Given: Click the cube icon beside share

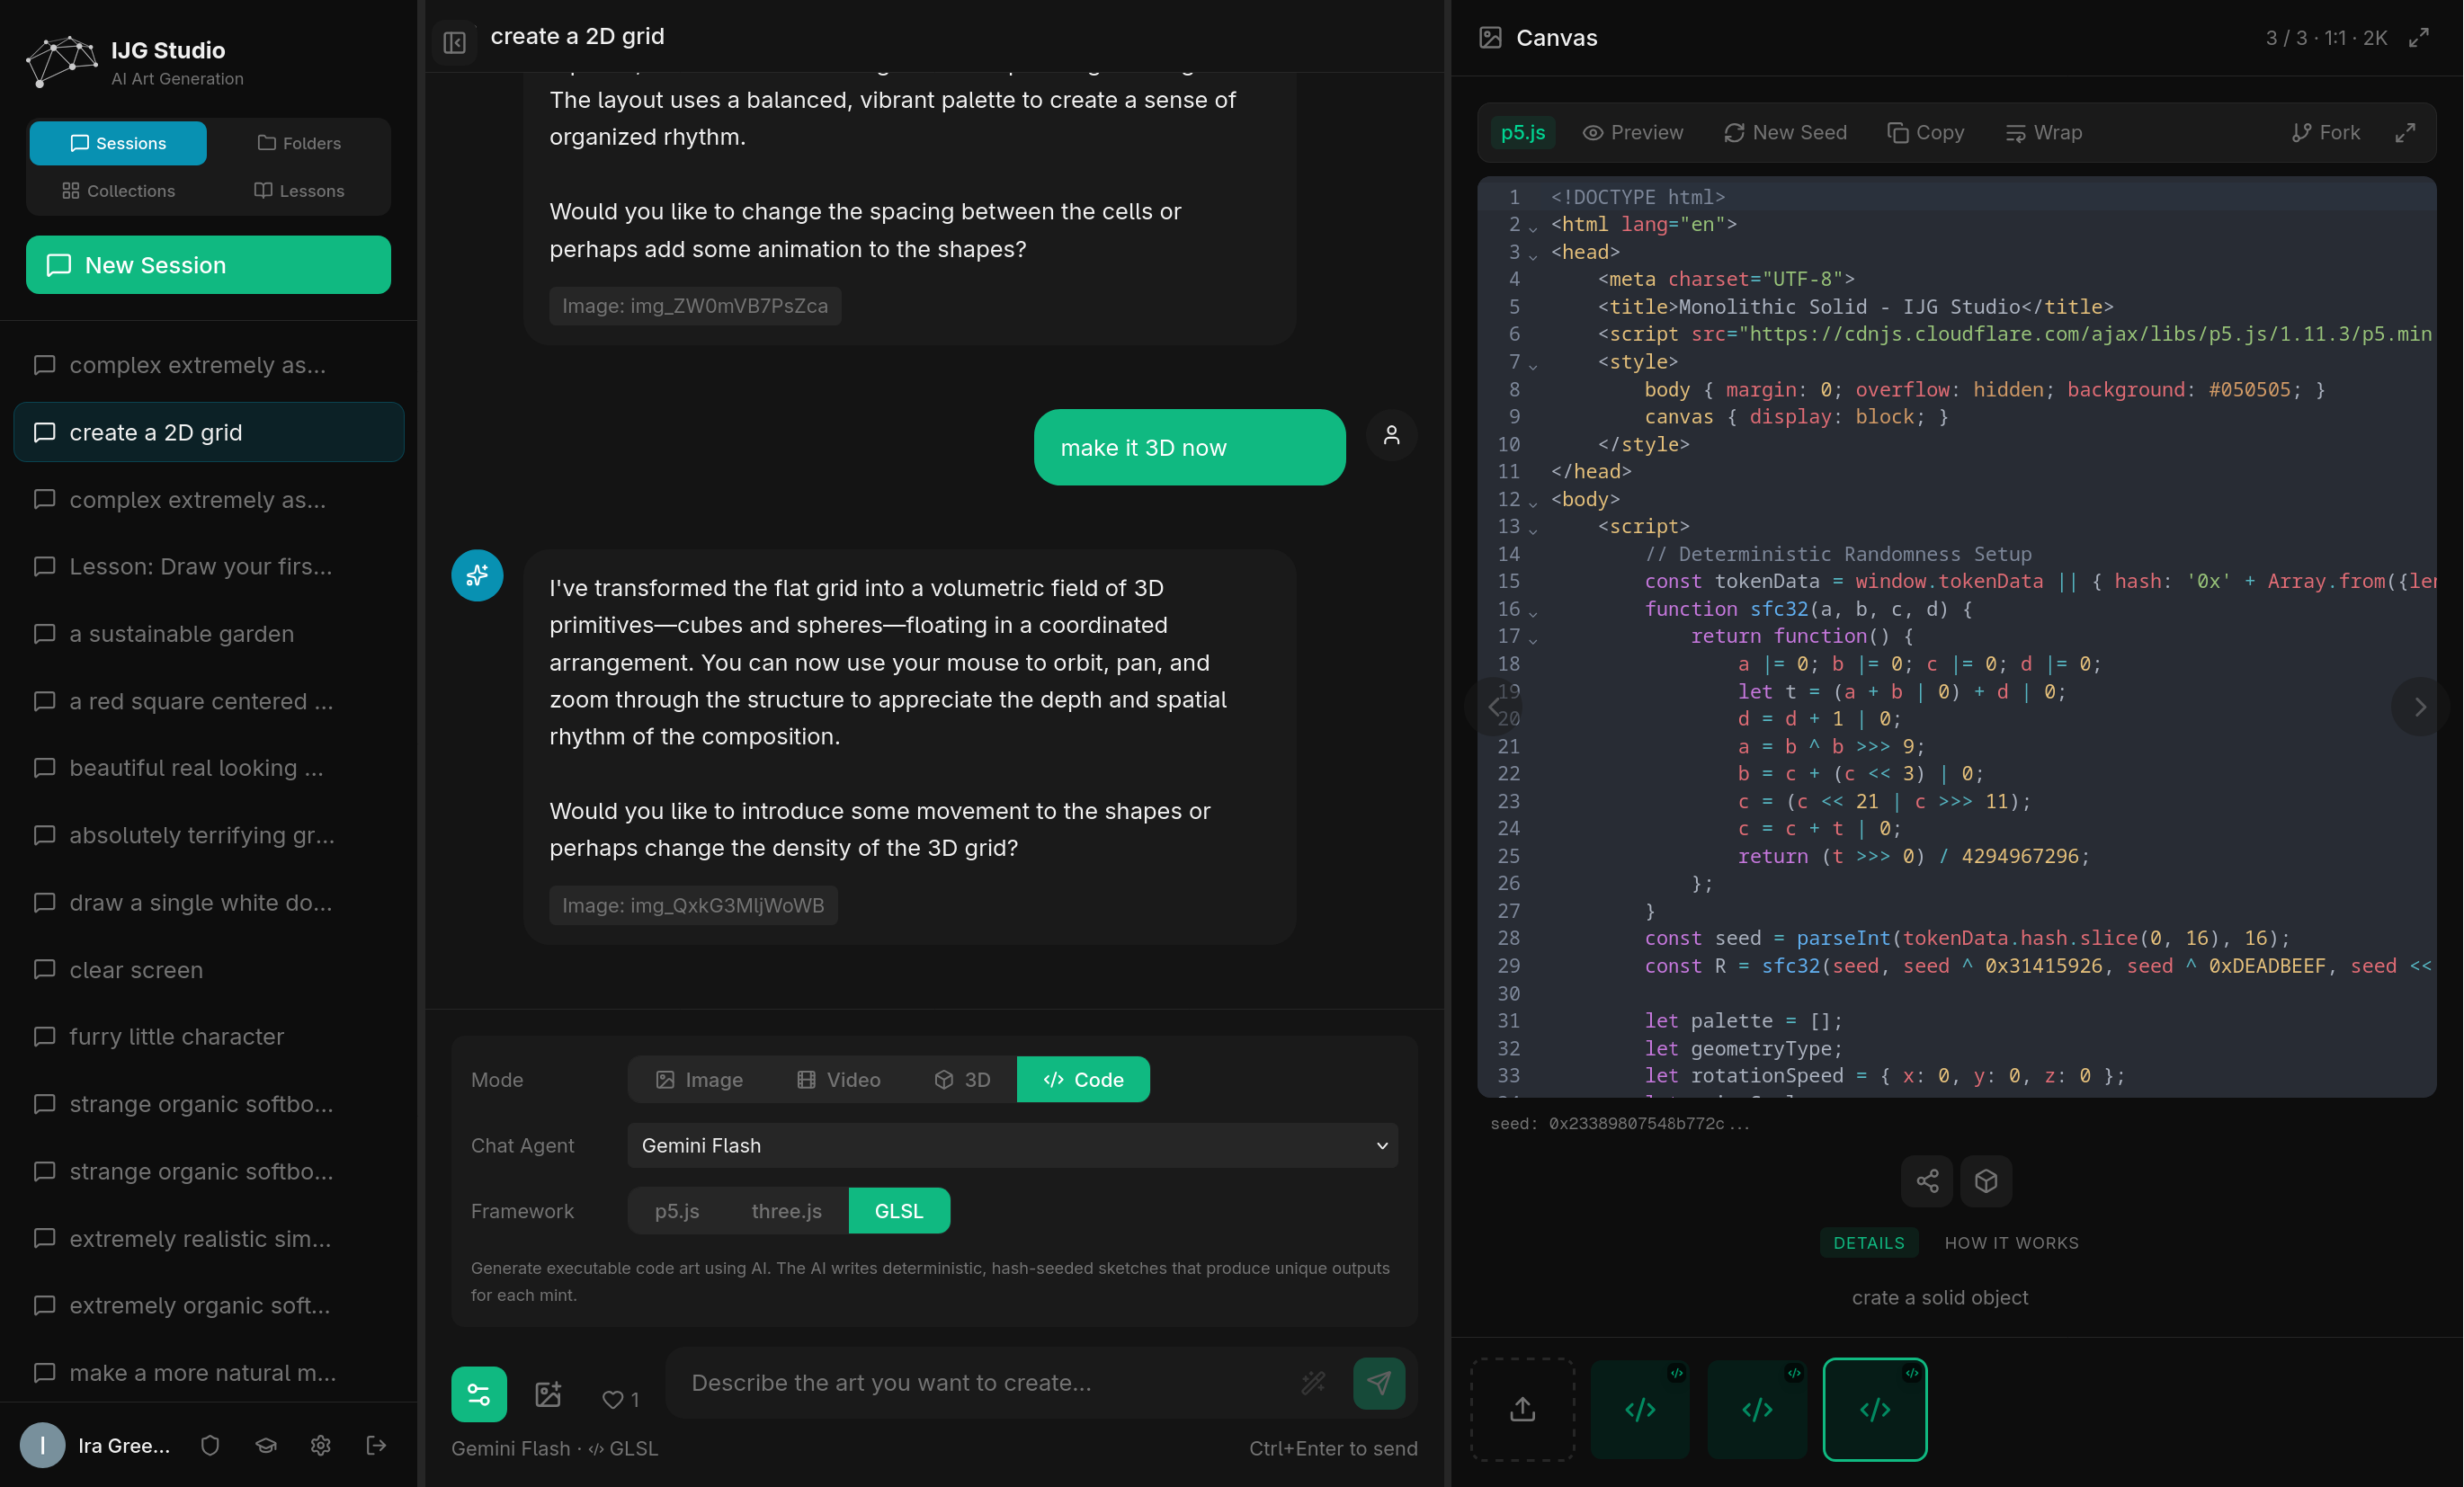Looking at the screenshot, I should click(1986, 1181).
